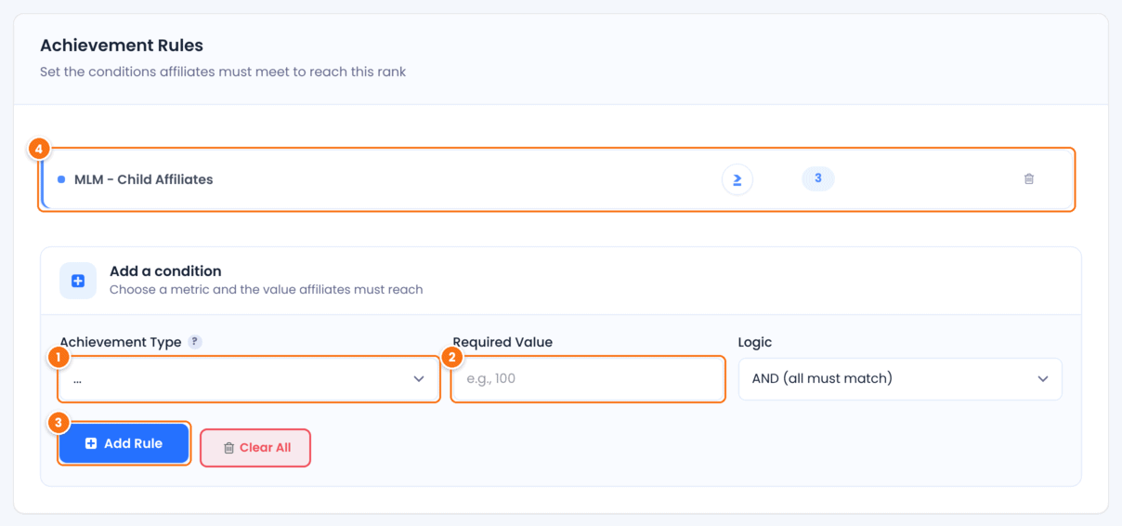
Task: Click the 'Set the conditions affiliates must meet' description
Action: (x=223, y=72)
